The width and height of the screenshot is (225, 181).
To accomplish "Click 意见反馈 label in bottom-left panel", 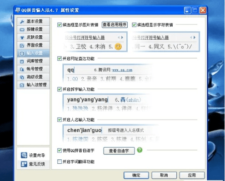I will click(37, 164).
